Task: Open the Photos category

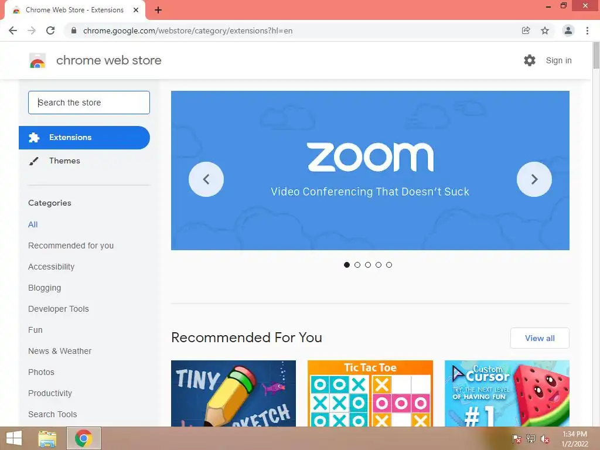Action: [42, 372]
